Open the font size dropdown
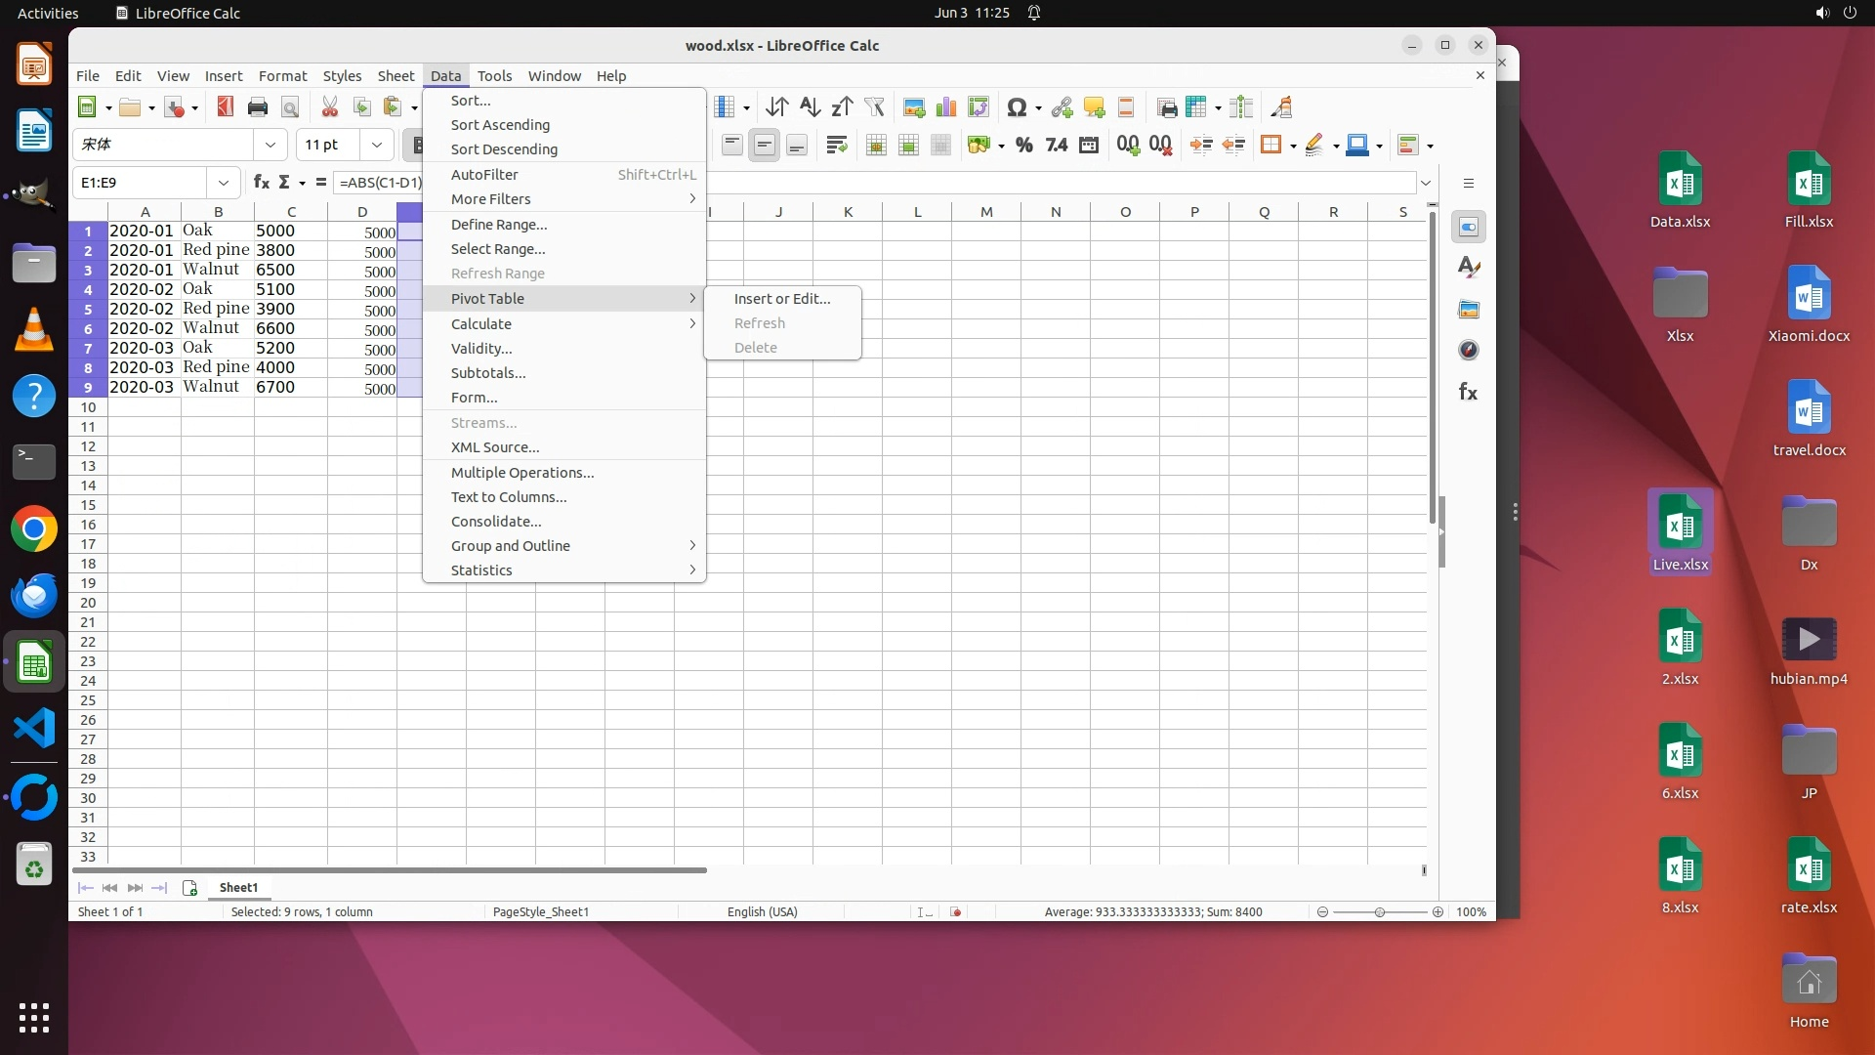1875x1055 pixels. [x=376, y=145]
